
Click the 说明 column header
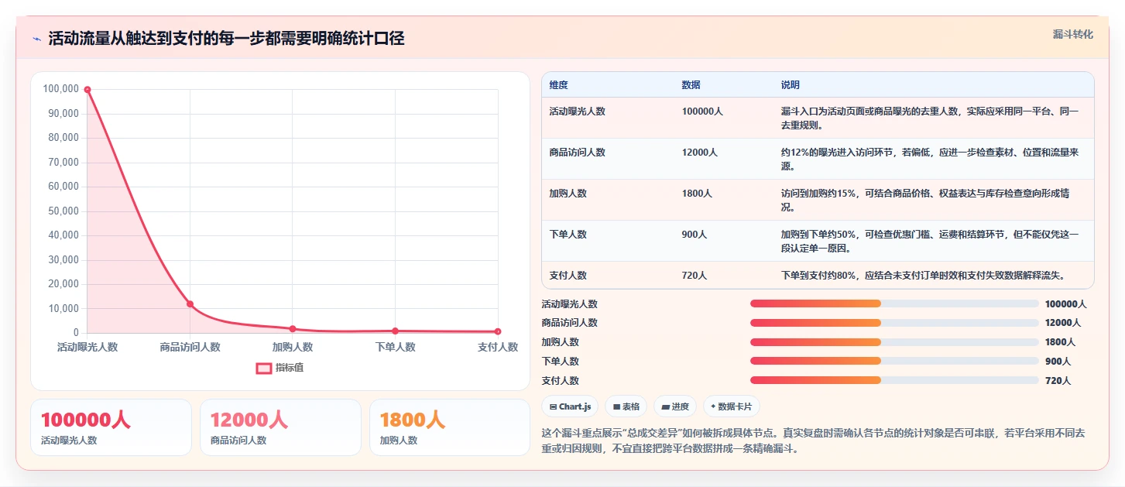(790, 85)
